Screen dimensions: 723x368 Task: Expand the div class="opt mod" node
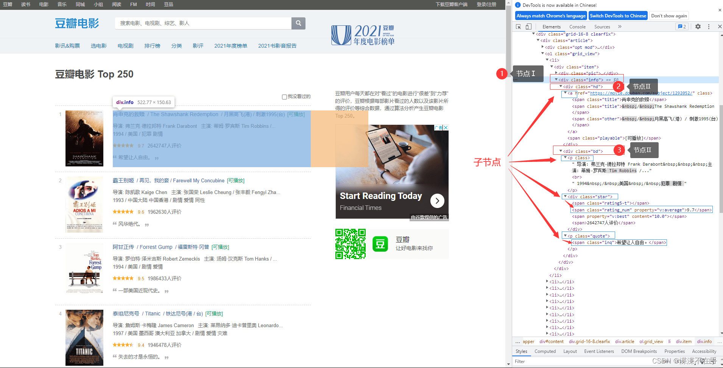pyautogui.click(x=543, y=47)
